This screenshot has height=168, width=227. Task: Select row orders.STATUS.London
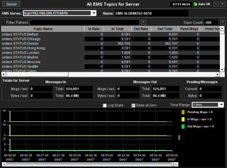click(110, 53)
